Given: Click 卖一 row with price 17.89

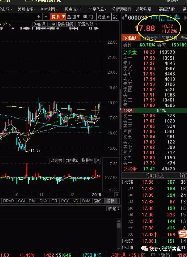Looking at the screenshot, I should tap(154, 105).
